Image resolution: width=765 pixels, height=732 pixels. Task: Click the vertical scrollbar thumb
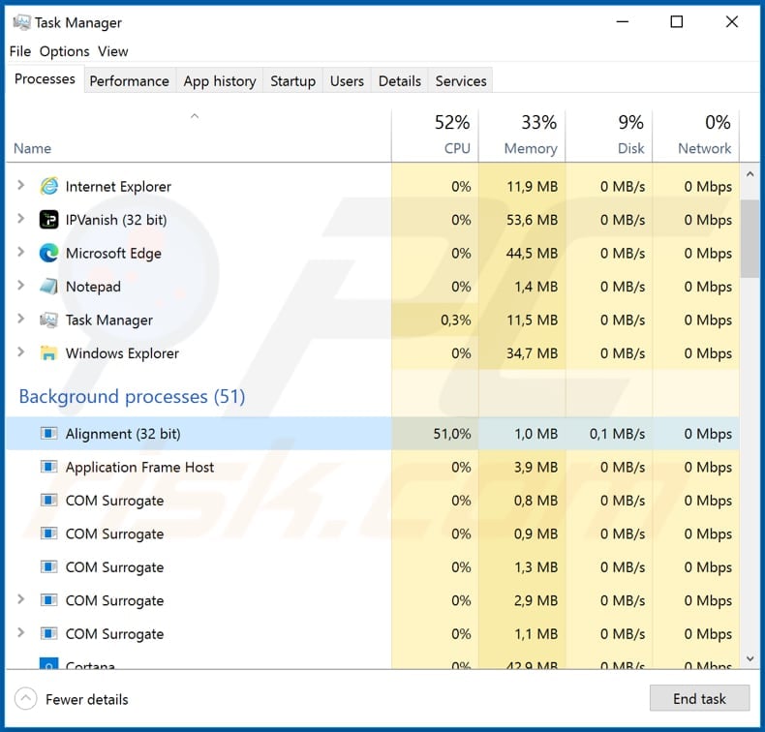(x=750, y=238)
